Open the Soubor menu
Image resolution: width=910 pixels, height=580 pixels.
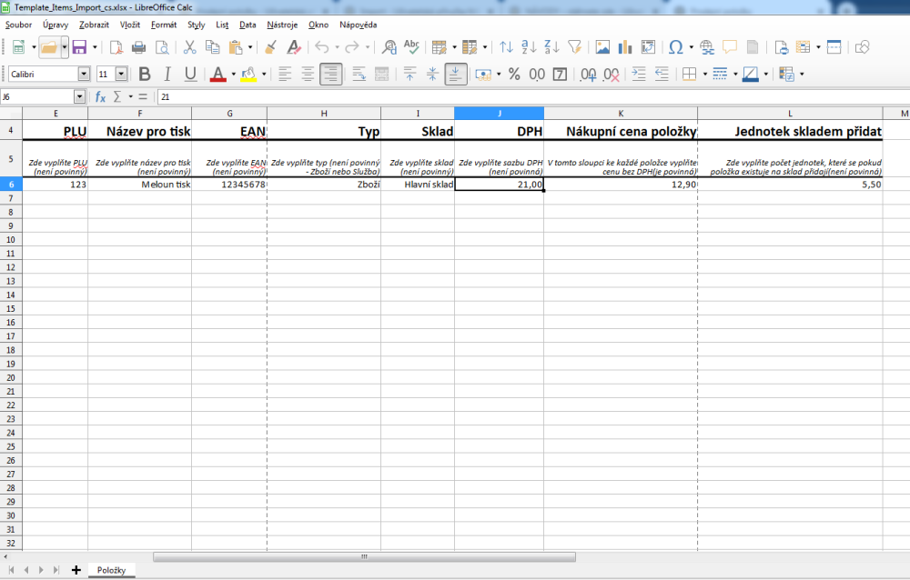point(18,25)
